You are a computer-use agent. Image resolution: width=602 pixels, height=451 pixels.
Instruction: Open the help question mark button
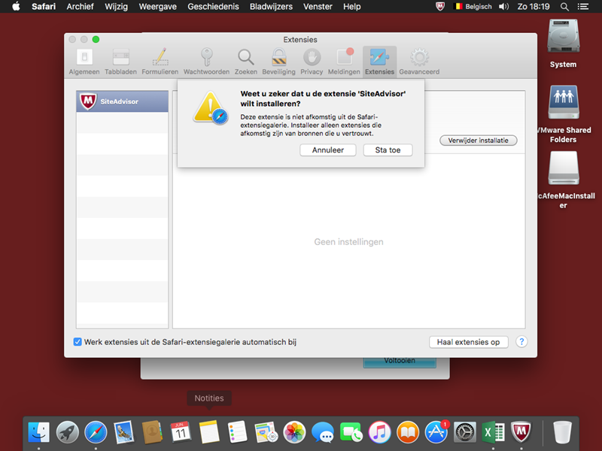521,342
